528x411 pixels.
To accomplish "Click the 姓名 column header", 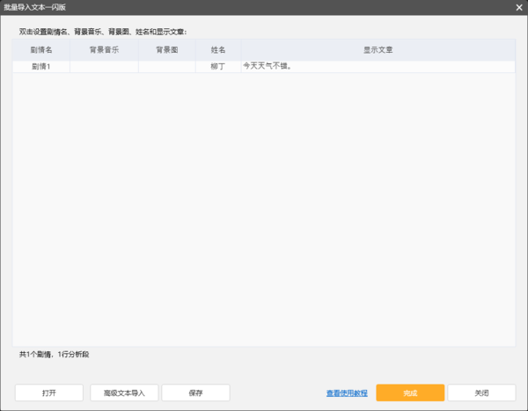I will click(218, 50).
